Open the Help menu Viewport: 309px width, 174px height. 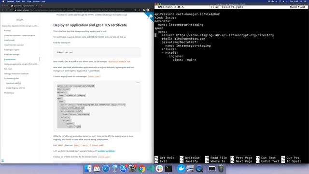(43, 1)
